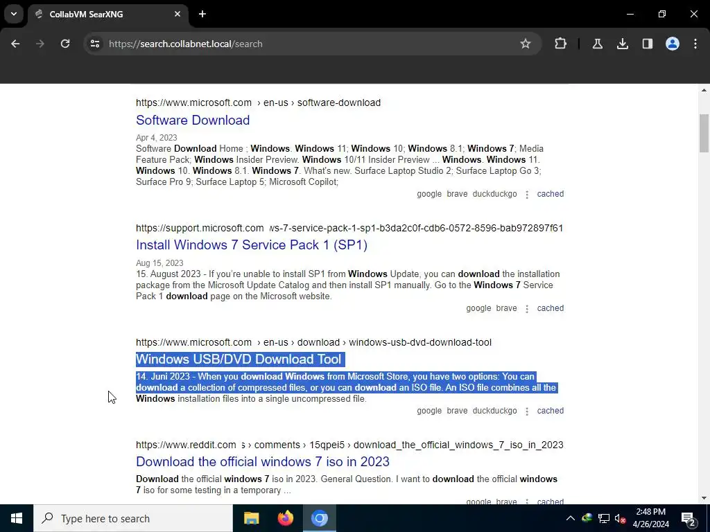Click brave engine under Service Pack 1 result

[506, 308]
